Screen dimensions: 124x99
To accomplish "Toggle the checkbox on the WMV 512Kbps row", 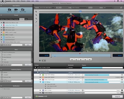I will [x=122, y=90].
